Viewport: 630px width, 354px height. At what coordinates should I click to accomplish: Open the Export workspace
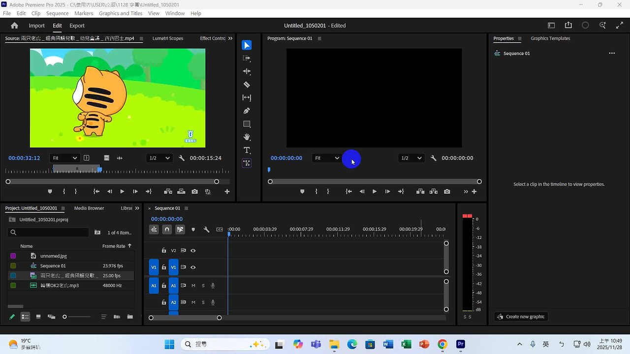(x=77, y=26)
